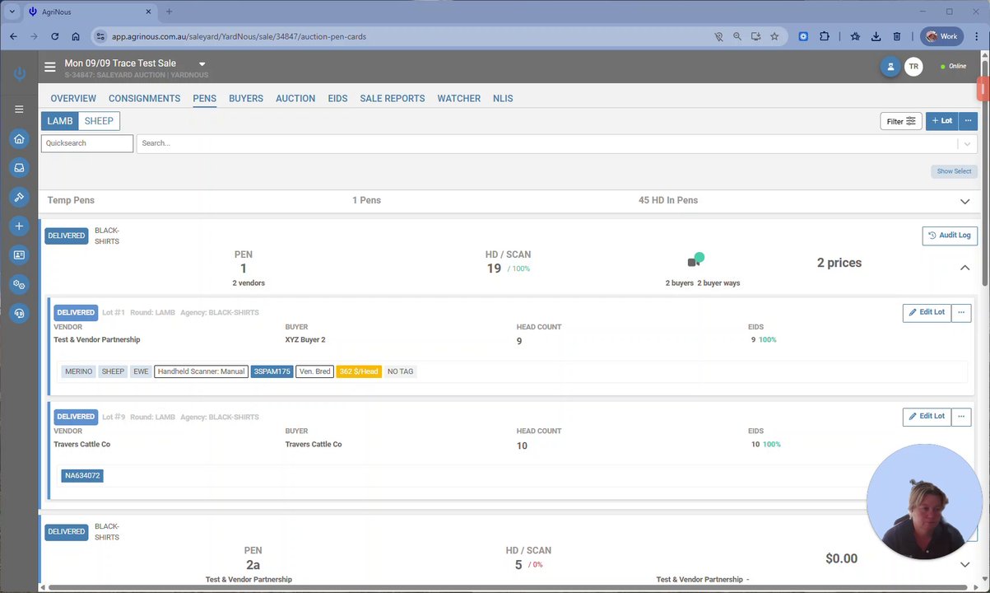The image size is (990, 593).
Task: Go to the WATCHER tab
Action: click(459, 98)
